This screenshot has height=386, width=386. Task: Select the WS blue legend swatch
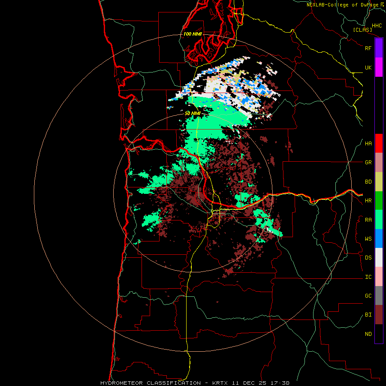(x=379, y=238)
